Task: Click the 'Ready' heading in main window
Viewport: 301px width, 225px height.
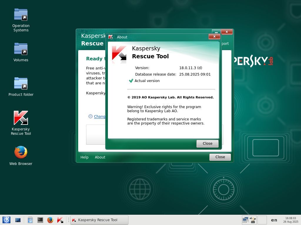Action: pyautogui.click(x=96, y=59)
